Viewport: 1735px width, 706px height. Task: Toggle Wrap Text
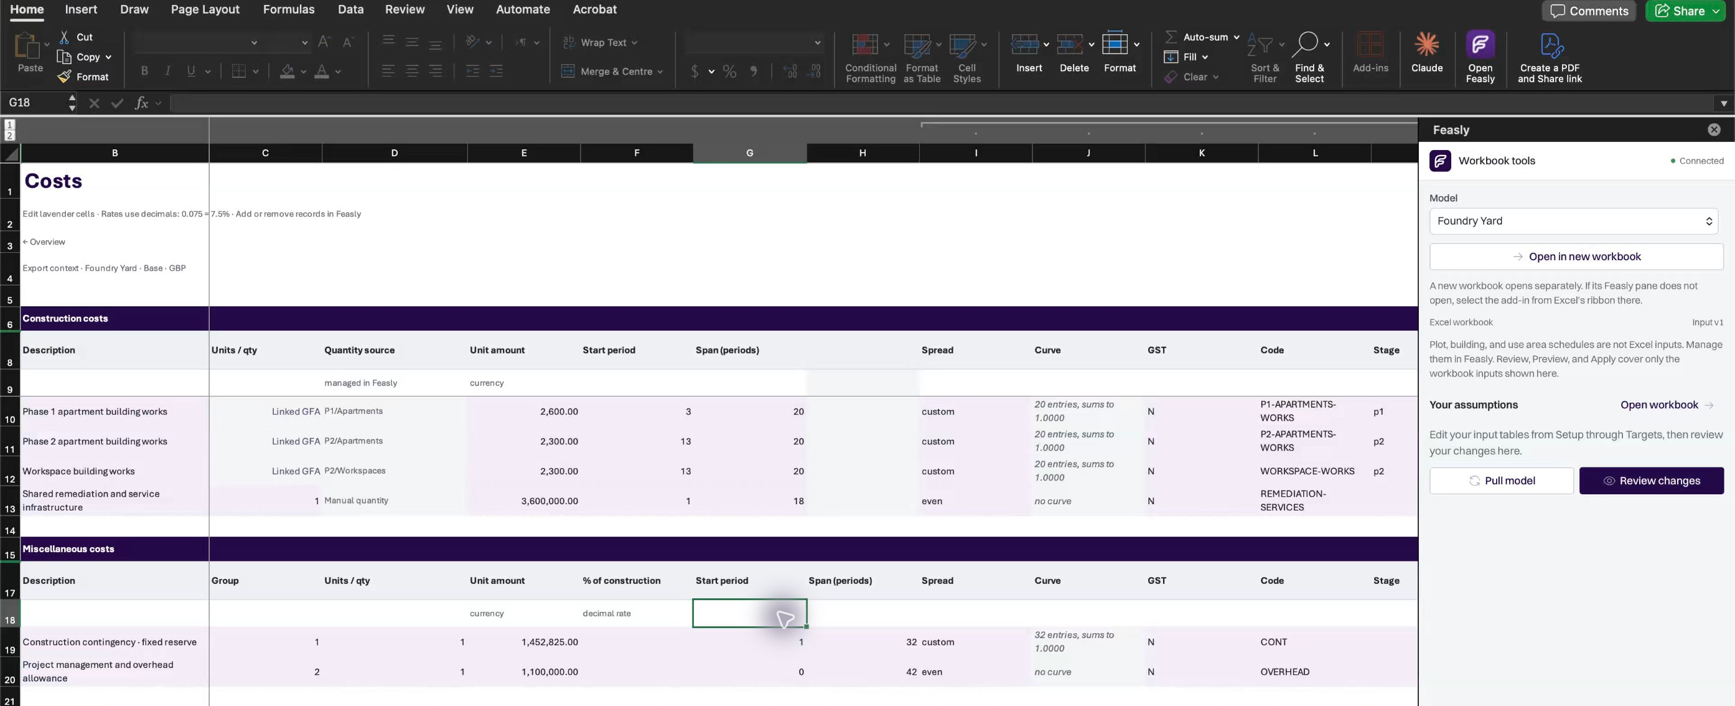point(599,42)
